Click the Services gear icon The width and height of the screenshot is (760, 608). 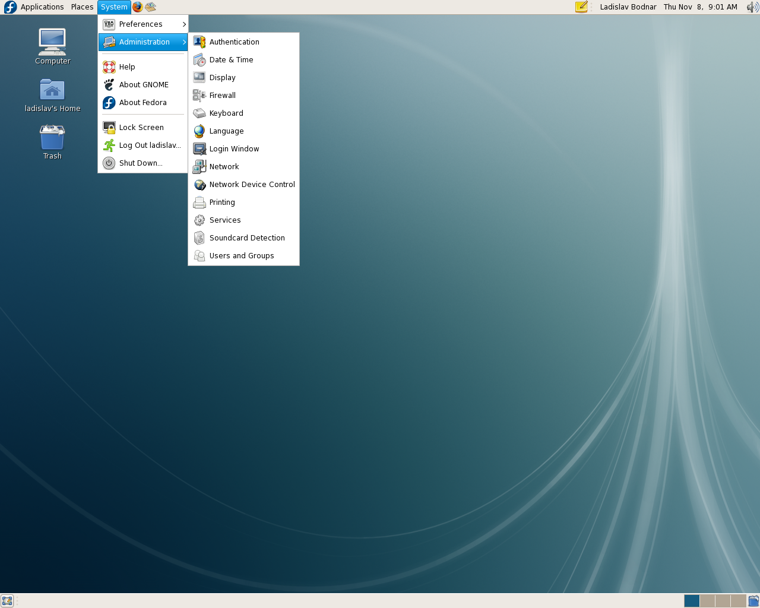pos(199,220)
